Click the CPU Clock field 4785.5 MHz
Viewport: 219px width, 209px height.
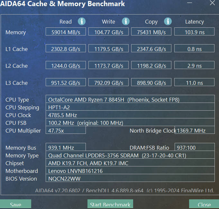[x=130, y=114]
